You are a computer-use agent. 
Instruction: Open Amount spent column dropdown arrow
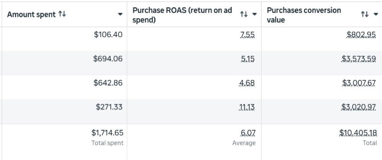coord(120,15)
